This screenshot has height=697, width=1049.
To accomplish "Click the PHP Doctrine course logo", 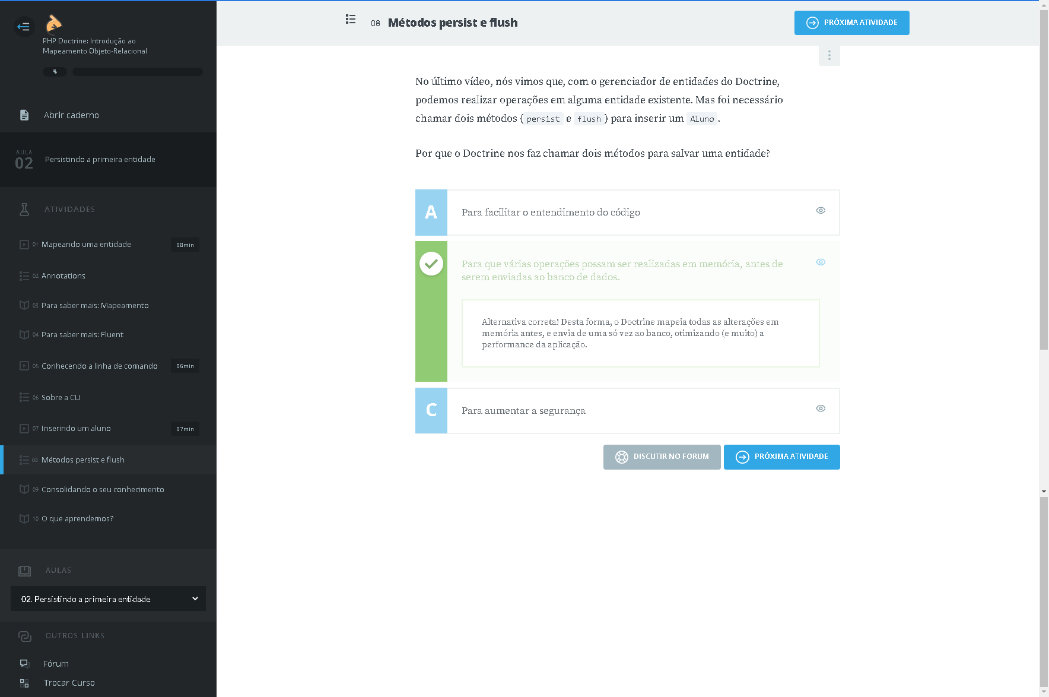I will coord(53,23).
